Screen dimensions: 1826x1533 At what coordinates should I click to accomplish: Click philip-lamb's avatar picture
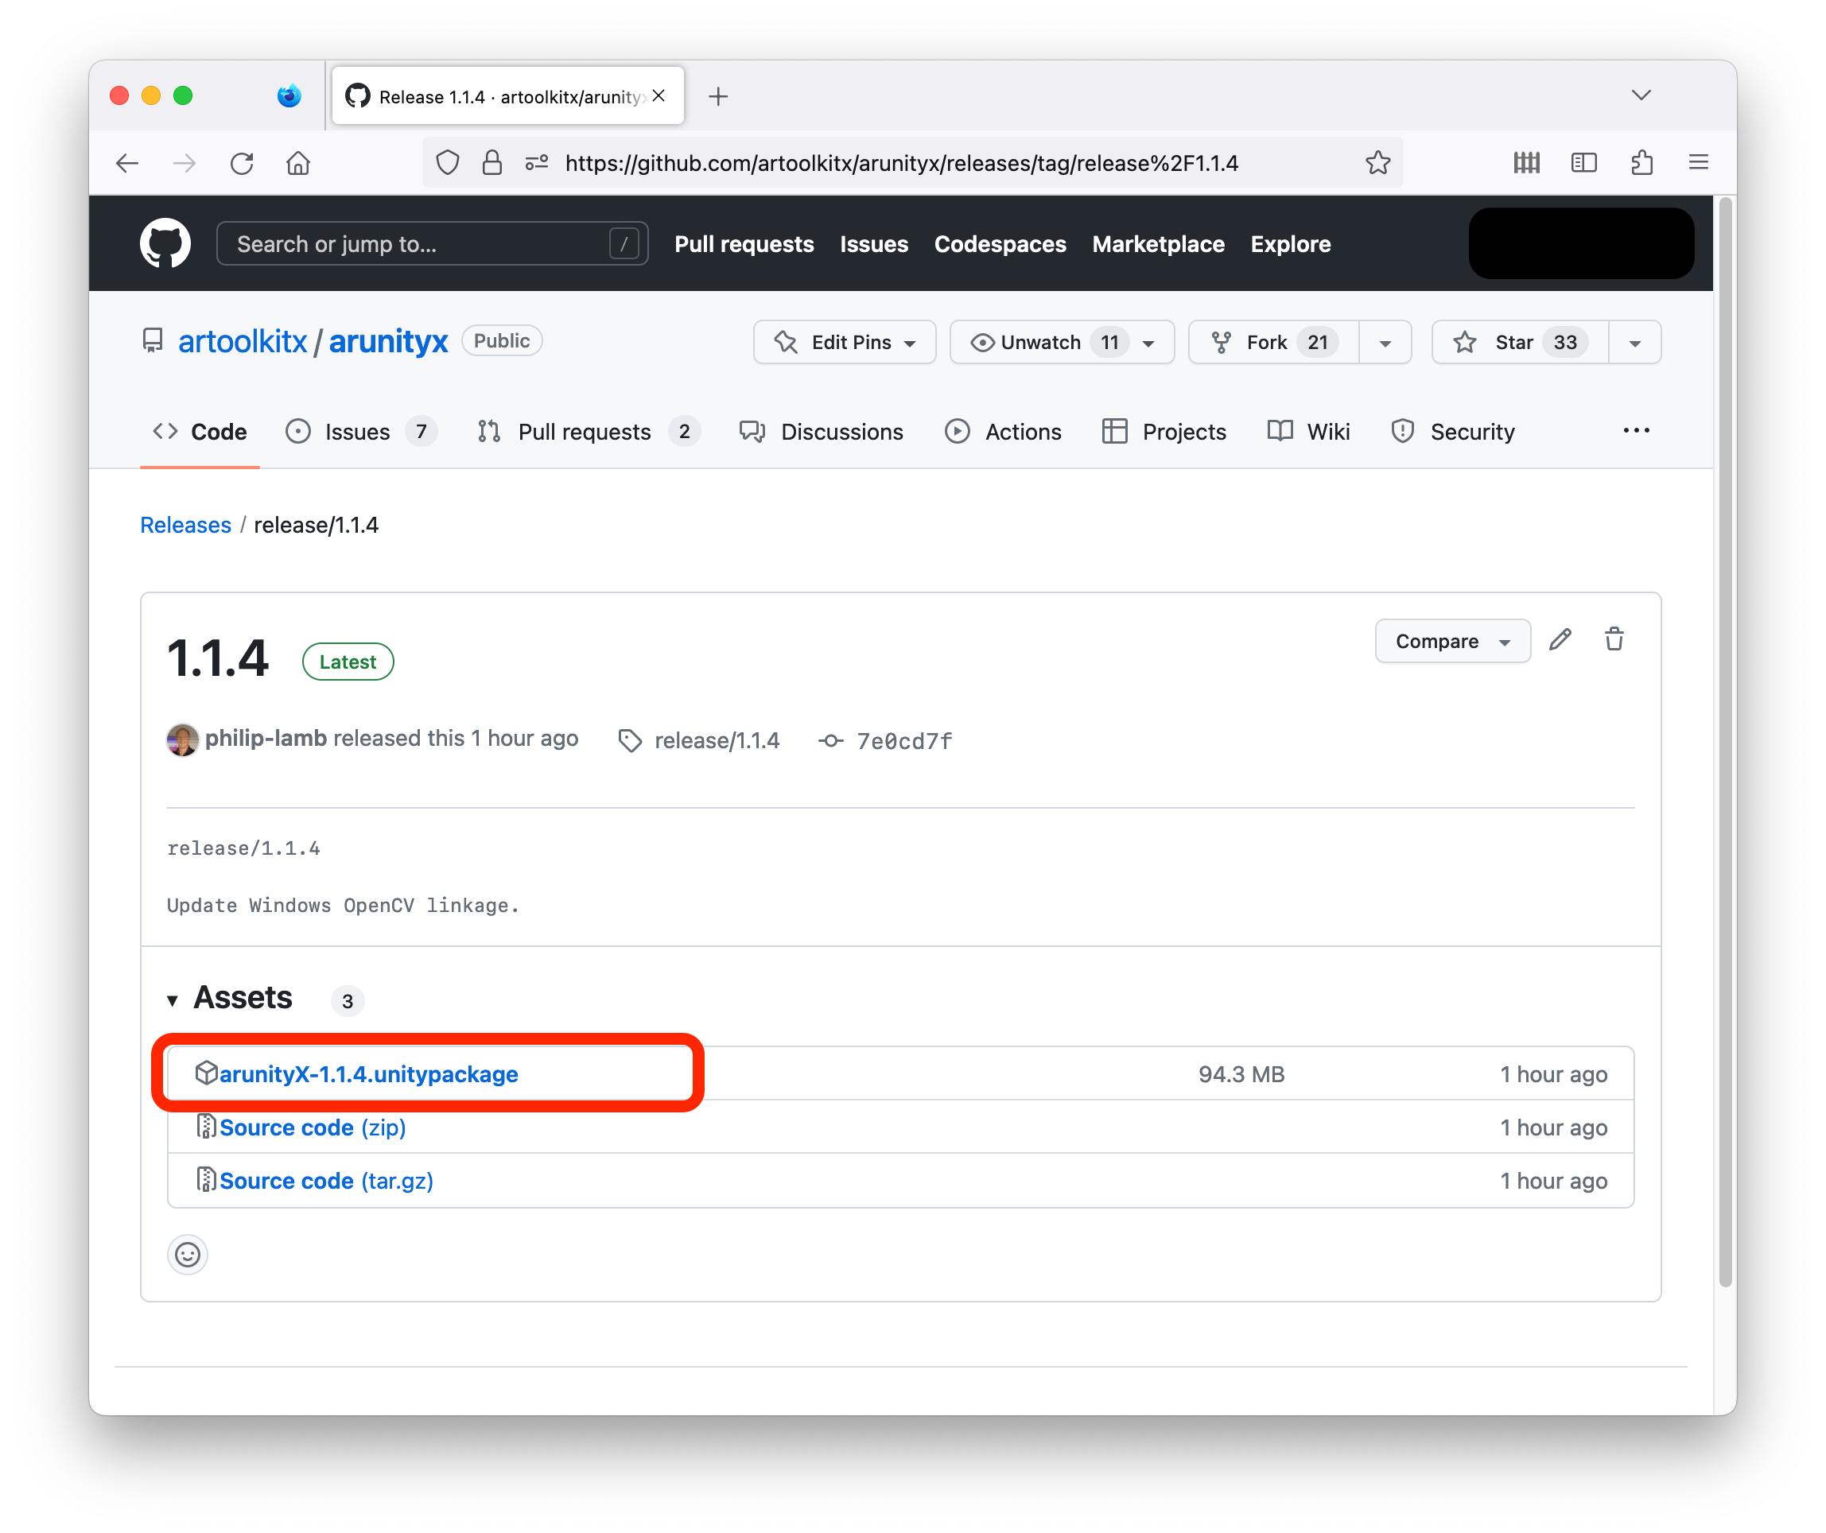point(183,740)
